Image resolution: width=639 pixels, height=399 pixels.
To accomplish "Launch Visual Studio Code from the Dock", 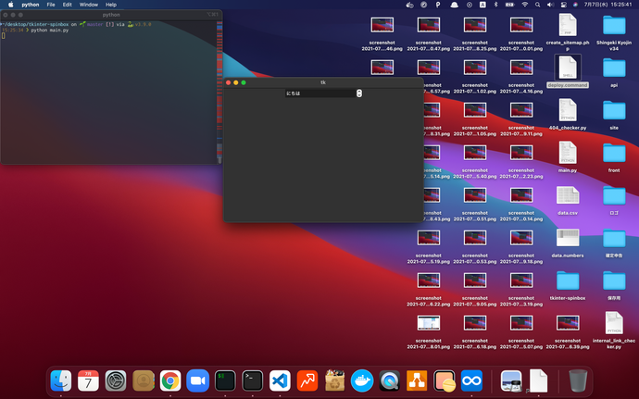I will click(x=280, y=380).
